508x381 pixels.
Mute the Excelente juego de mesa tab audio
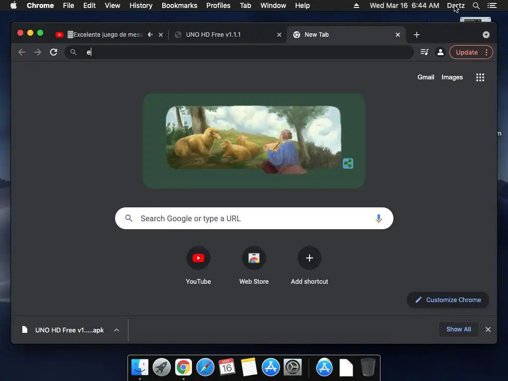click(x=150, y=34)
